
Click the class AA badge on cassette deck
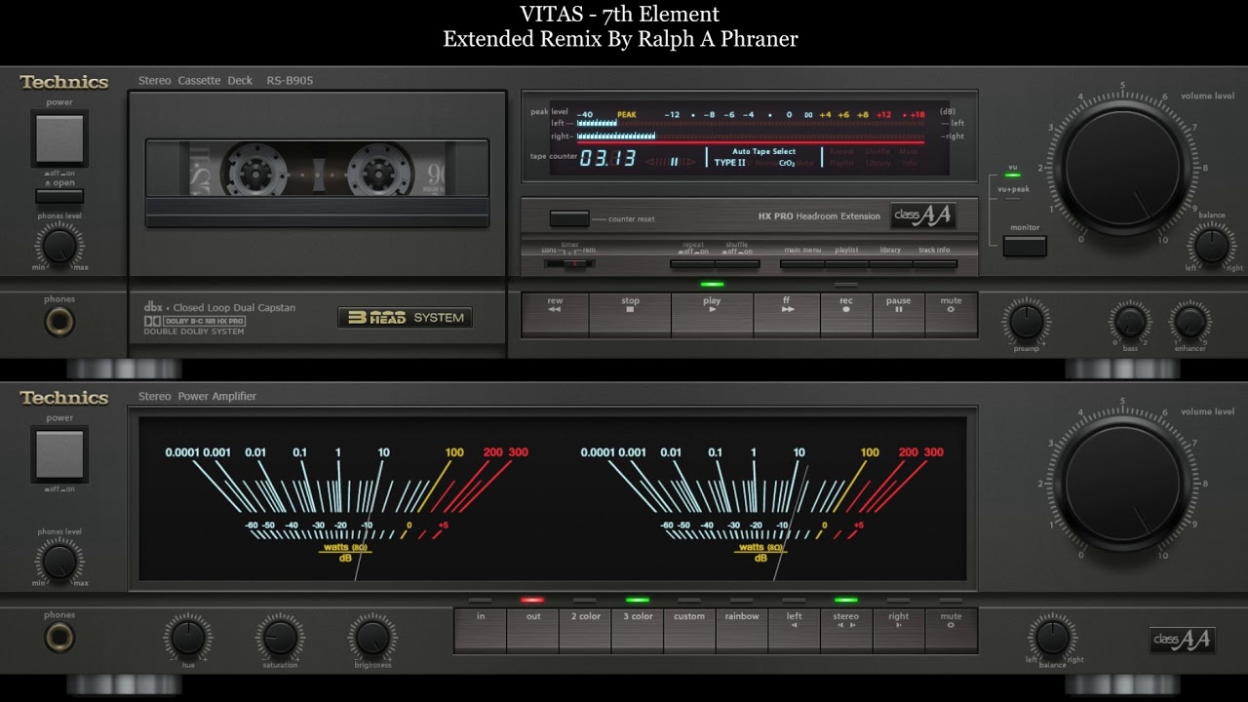(922, 215)
